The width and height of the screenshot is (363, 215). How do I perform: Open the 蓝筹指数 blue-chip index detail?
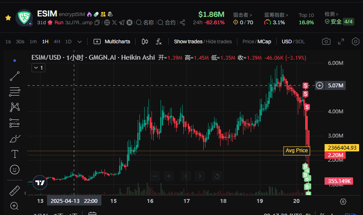point(276,15)
